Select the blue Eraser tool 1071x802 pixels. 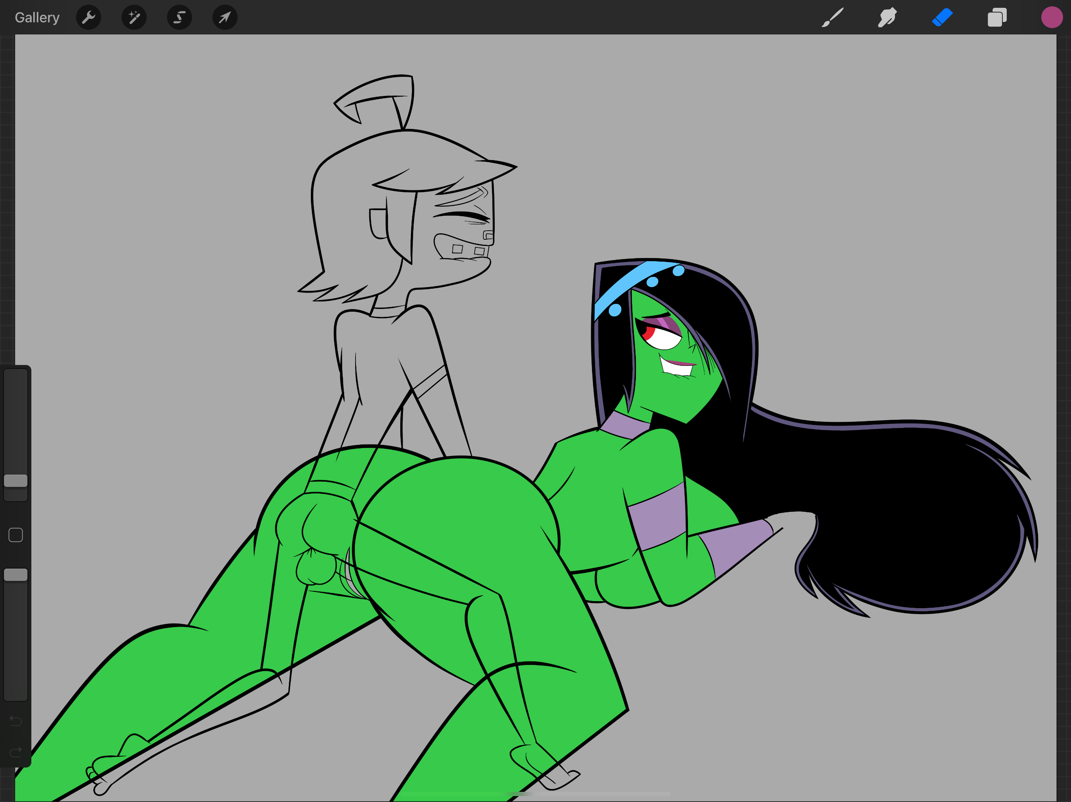(x=942, y=18)
